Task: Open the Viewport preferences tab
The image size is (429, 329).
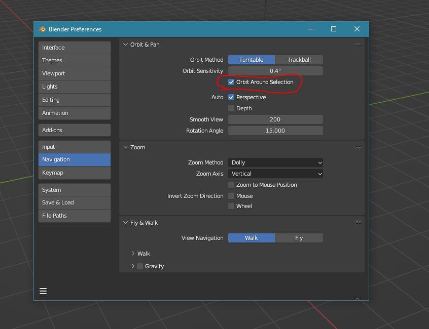Action: click(75, 73)
